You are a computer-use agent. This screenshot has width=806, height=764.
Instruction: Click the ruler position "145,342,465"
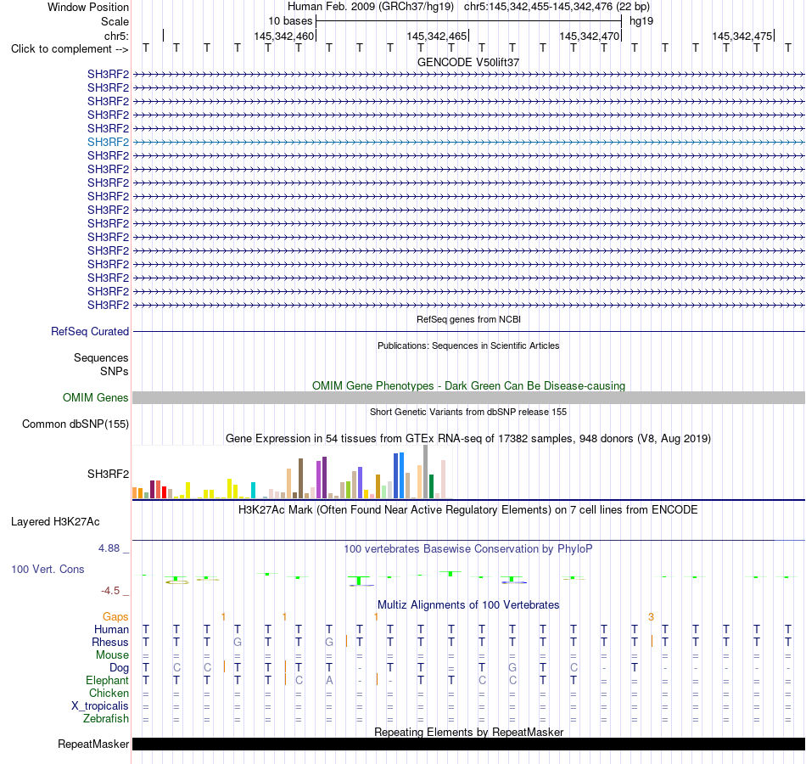[x=436, y=36]
